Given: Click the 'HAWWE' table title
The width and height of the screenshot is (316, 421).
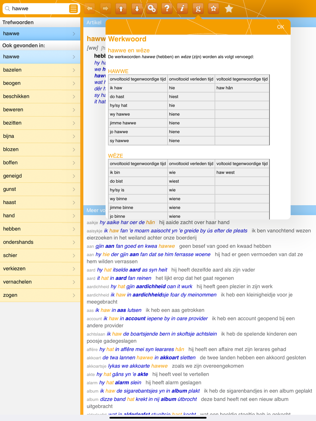Looking at the screenshot, I should point(118,71).
